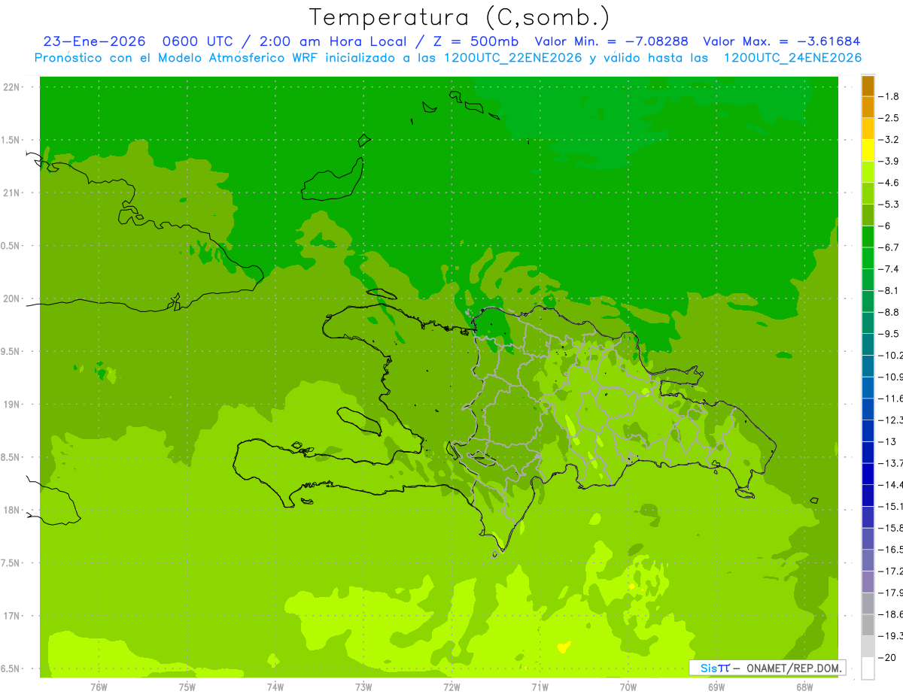Select the date text '23-Ene-2026'
Viewport: 903px width, 697px height.
[94, 41]
